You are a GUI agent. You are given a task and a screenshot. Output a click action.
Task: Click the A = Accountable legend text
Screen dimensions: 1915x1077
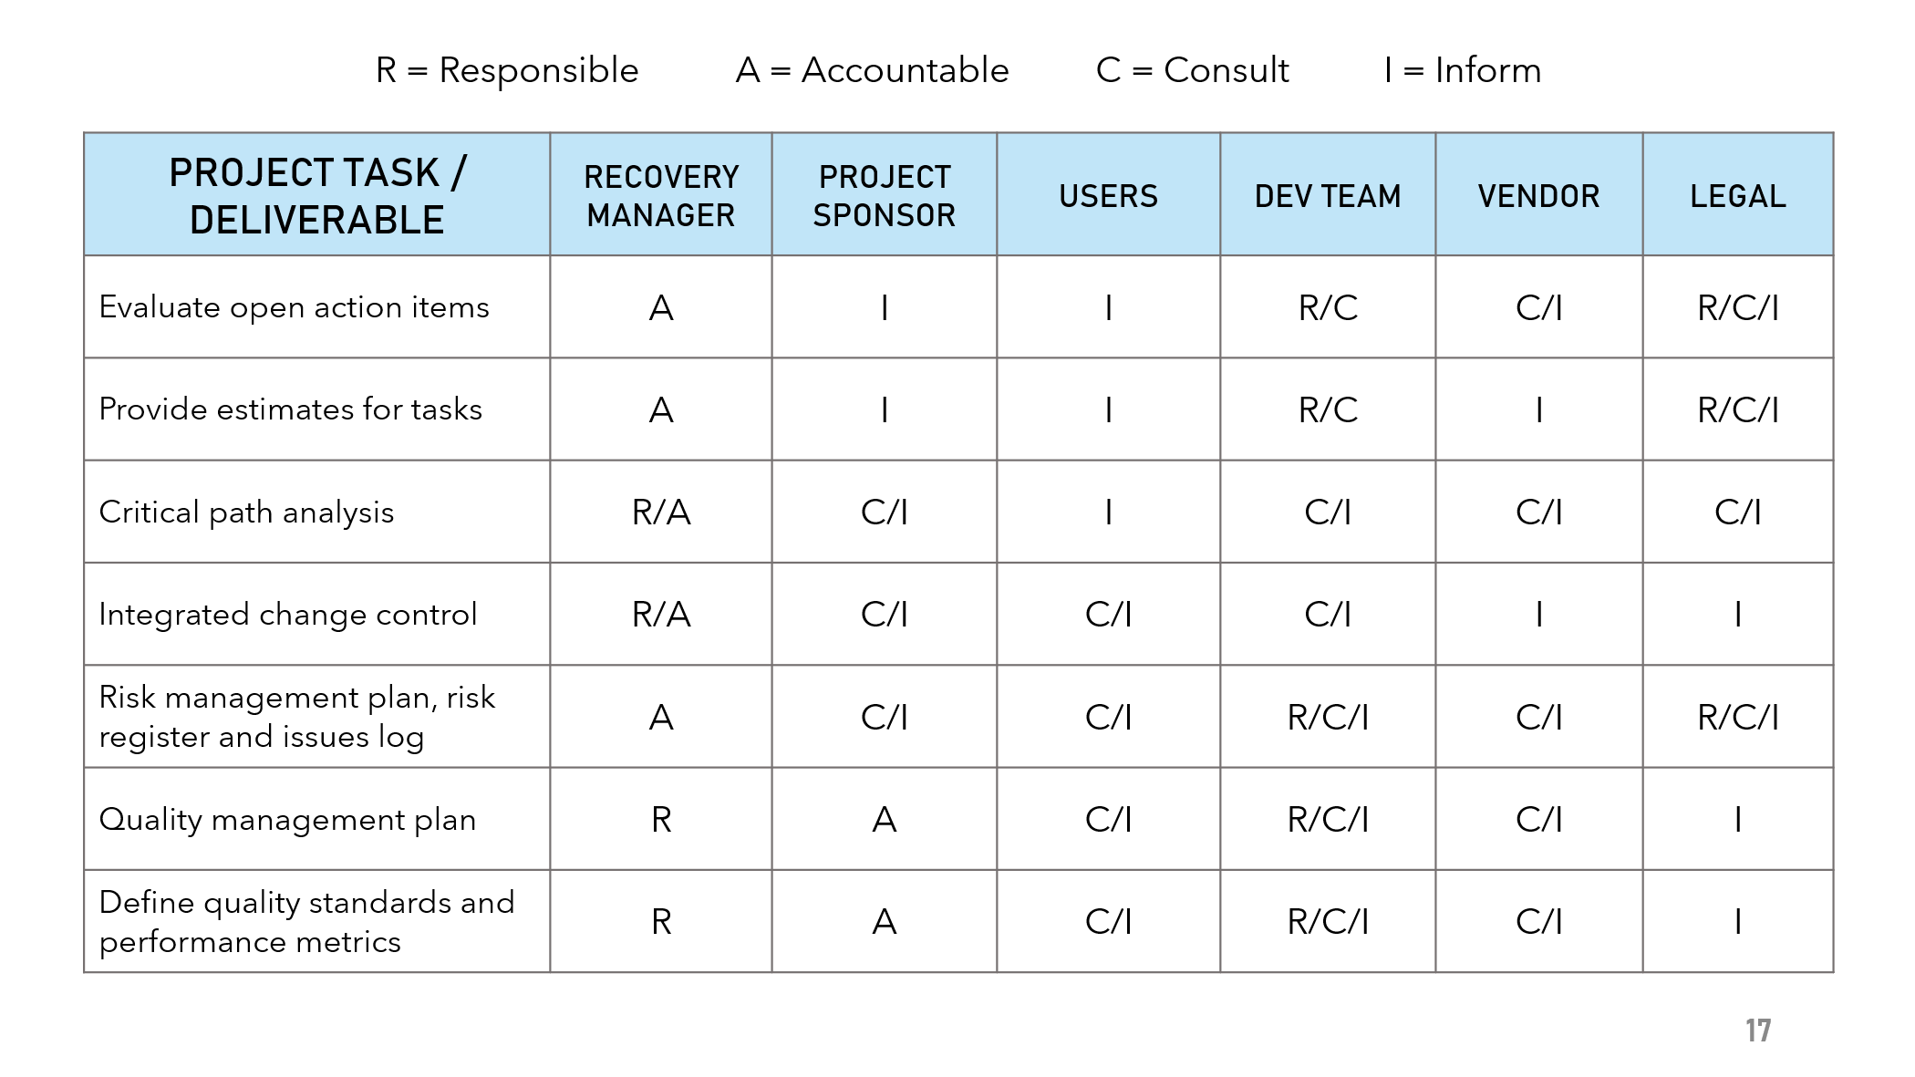[873, 70]
